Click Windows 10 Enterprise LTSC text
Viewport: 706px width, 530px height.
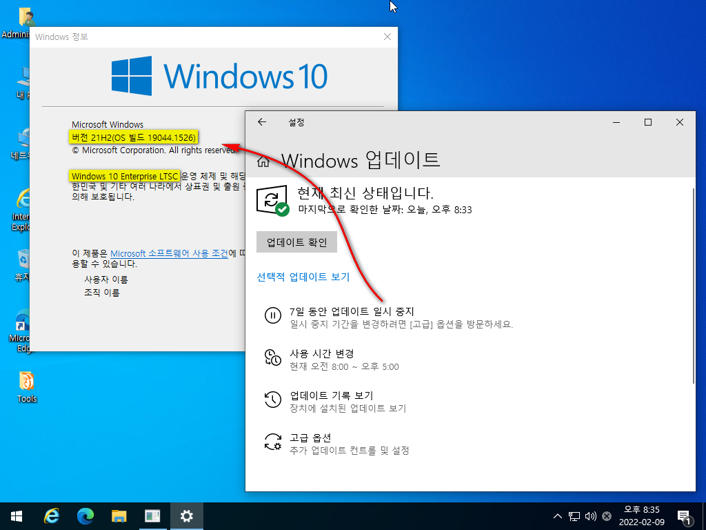tap(125, 176)
